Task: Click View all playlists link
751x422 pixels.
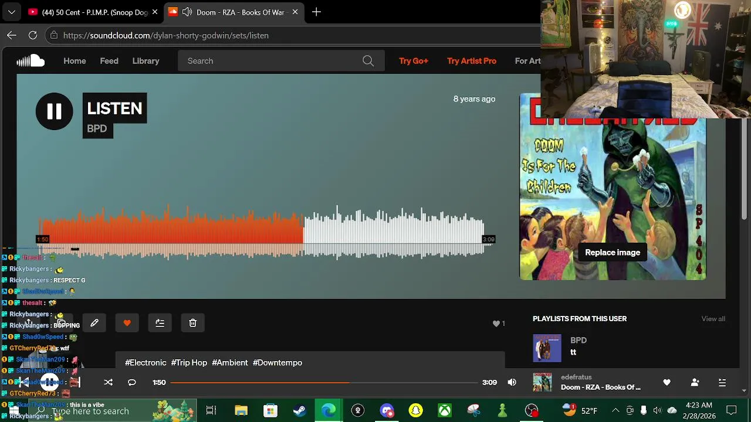Action: (713, 319)
